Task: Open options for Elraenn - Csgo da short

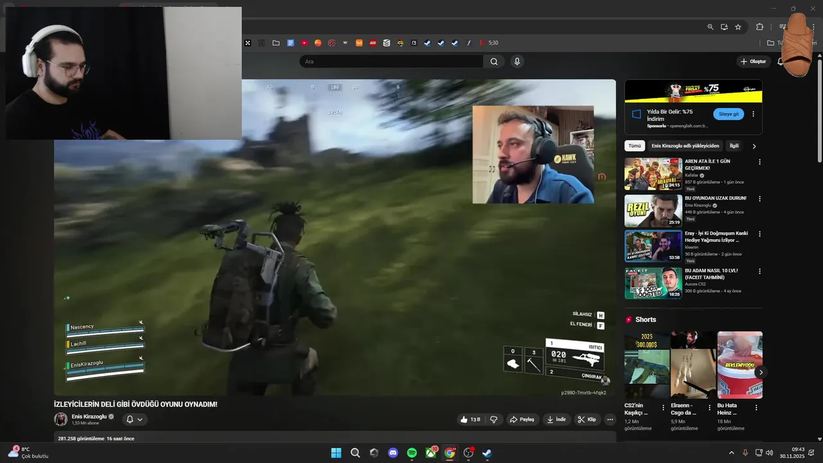Action: coord(710,408)
